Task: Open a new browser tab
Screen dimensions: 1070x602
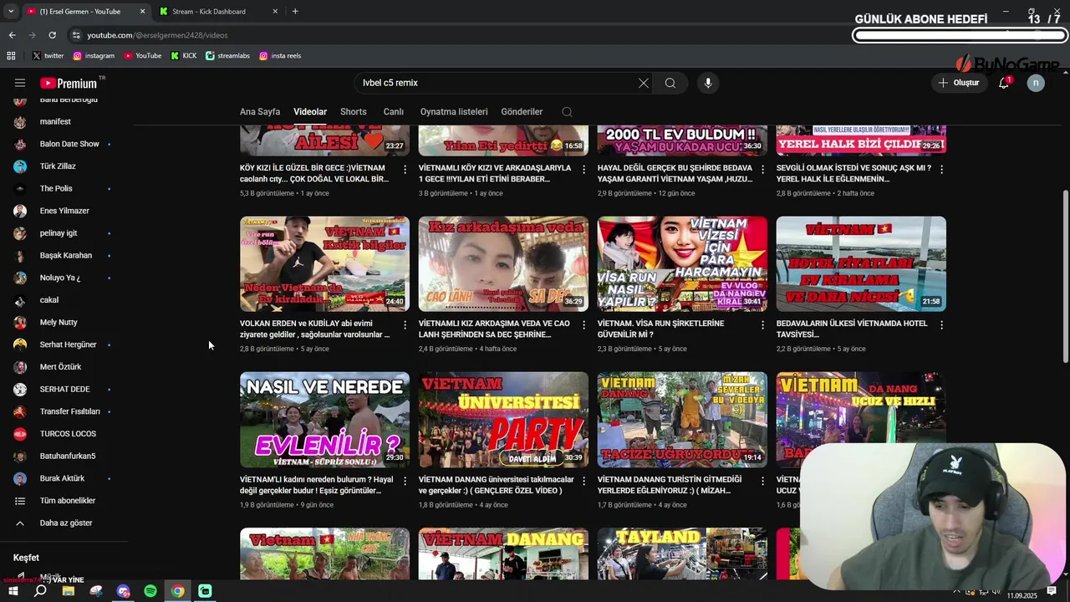Action: [x=295, y=11]
